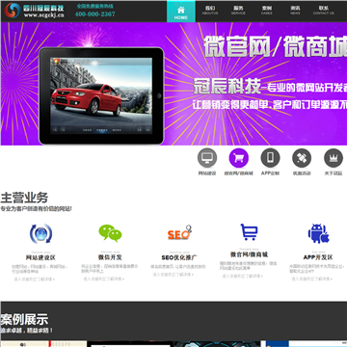
Task: Select the purple shopping cart slide icon
Action: 239,158
